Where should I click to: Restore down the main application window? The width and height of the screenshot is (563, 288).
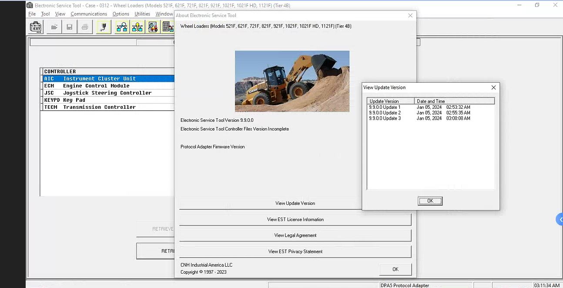coord(537,5)
